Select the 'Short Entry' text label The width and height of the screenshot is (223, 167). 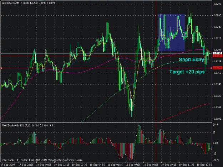pos(192,59)
